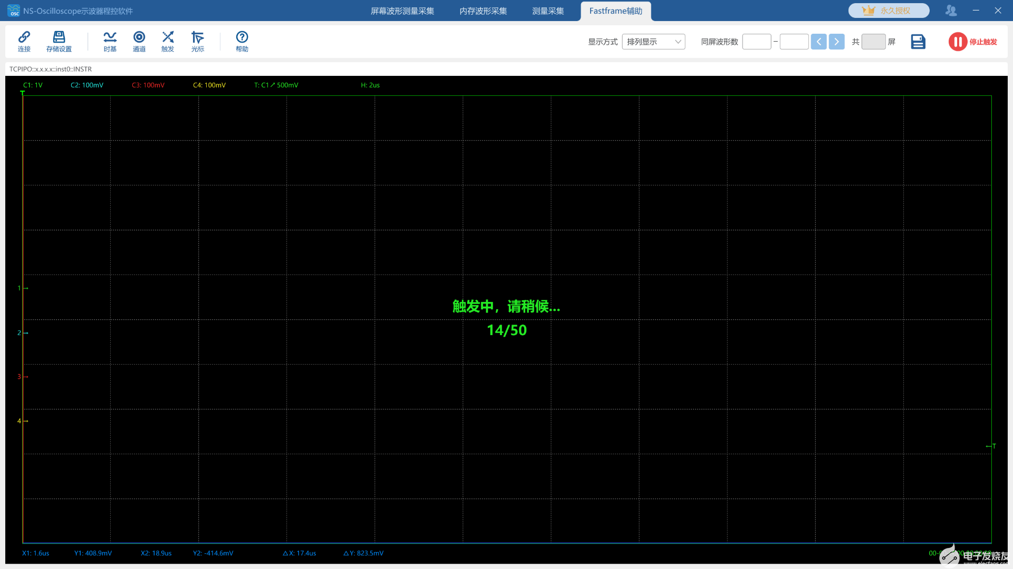Open the 触发 trigger settings
1013x569 pixels.
(x=168, y=41)
